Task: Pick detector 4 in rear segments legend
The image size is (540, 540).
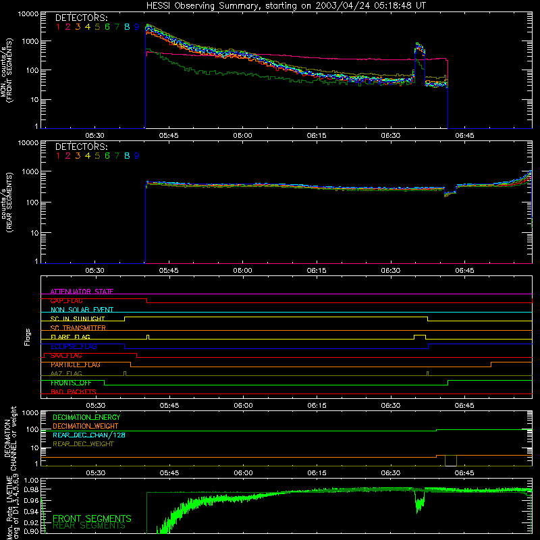Action: point(88,156)
